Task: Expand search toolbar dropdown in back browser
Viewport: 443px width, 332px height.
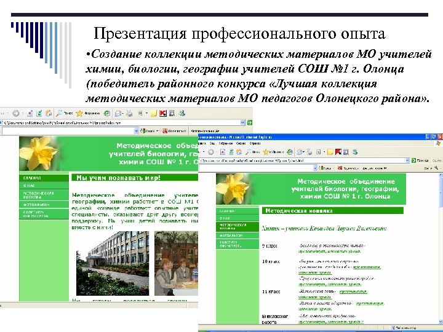Action: (x=137, y=131)
